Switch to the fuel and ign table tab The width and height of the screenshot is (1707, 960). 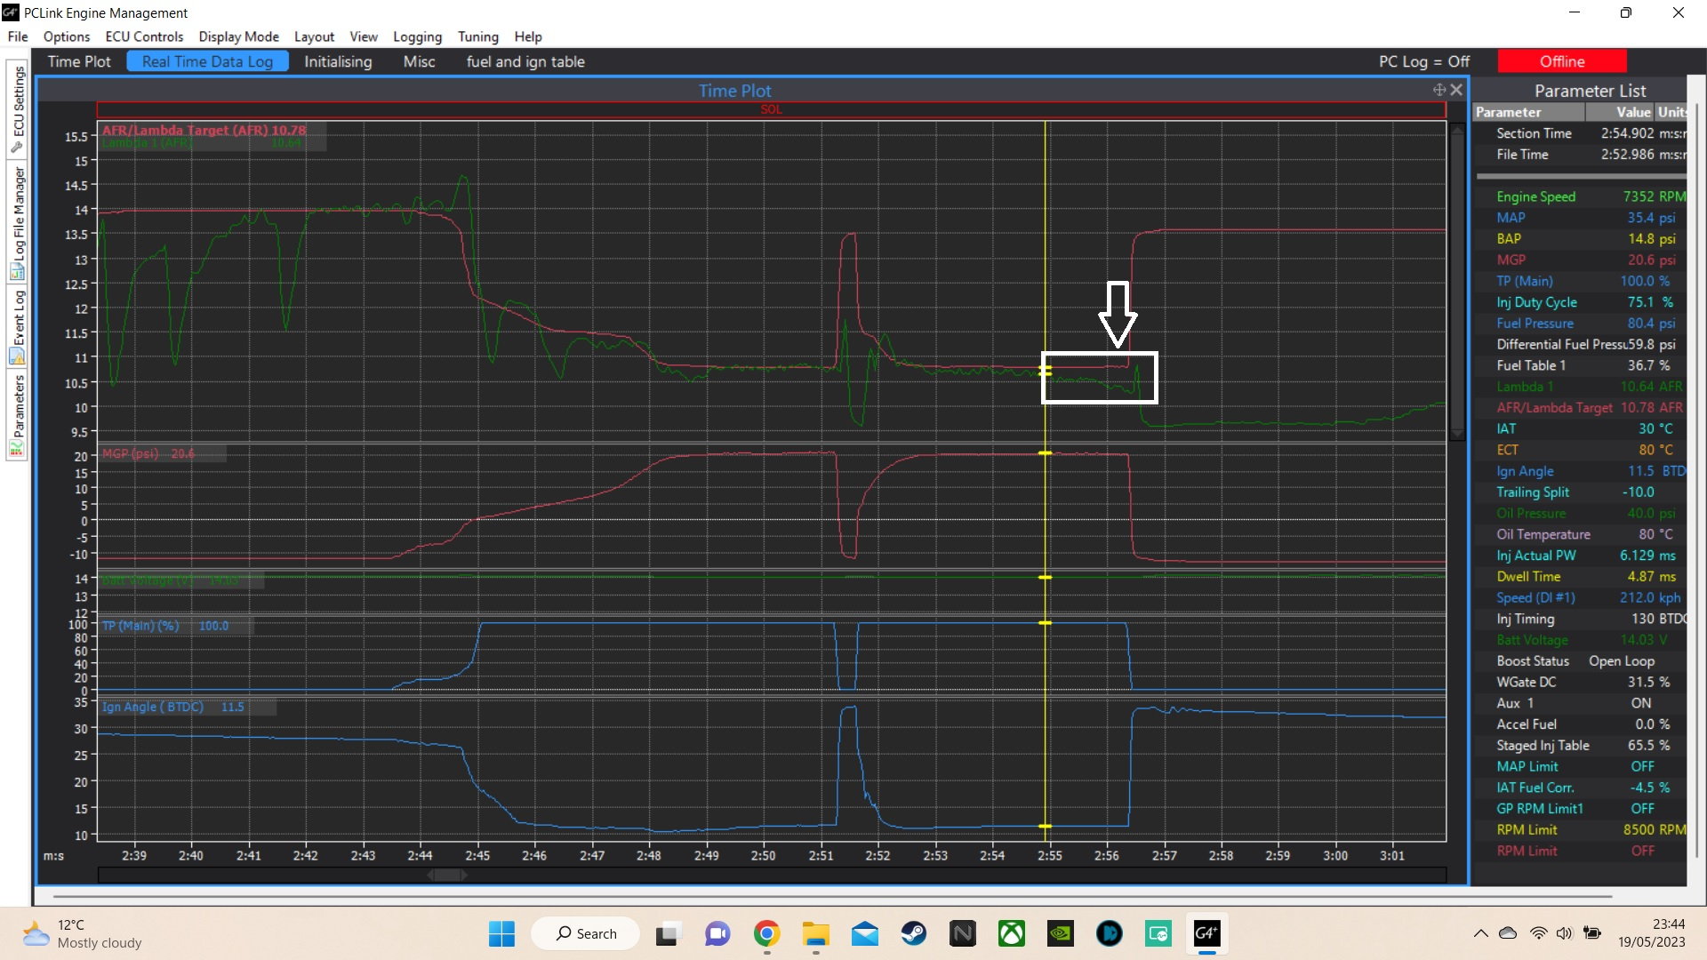click(525, 61)
